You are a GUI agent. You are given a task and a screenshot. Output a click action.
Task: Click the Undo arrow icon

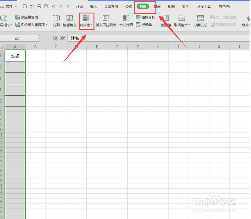pyautogui.click(x=54, y=6)
